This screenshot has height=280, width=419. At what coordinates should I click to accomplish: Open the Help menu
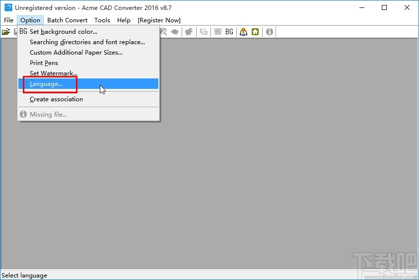[124, 20]
